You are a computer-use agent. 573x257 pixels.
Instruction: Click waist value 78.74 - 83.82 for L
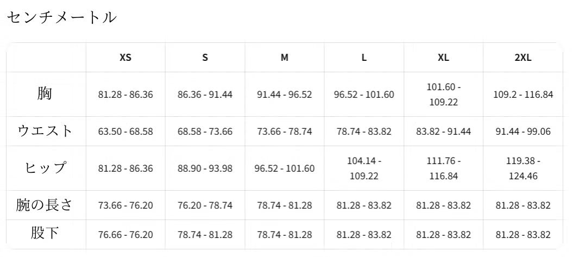tap(364, 131)
